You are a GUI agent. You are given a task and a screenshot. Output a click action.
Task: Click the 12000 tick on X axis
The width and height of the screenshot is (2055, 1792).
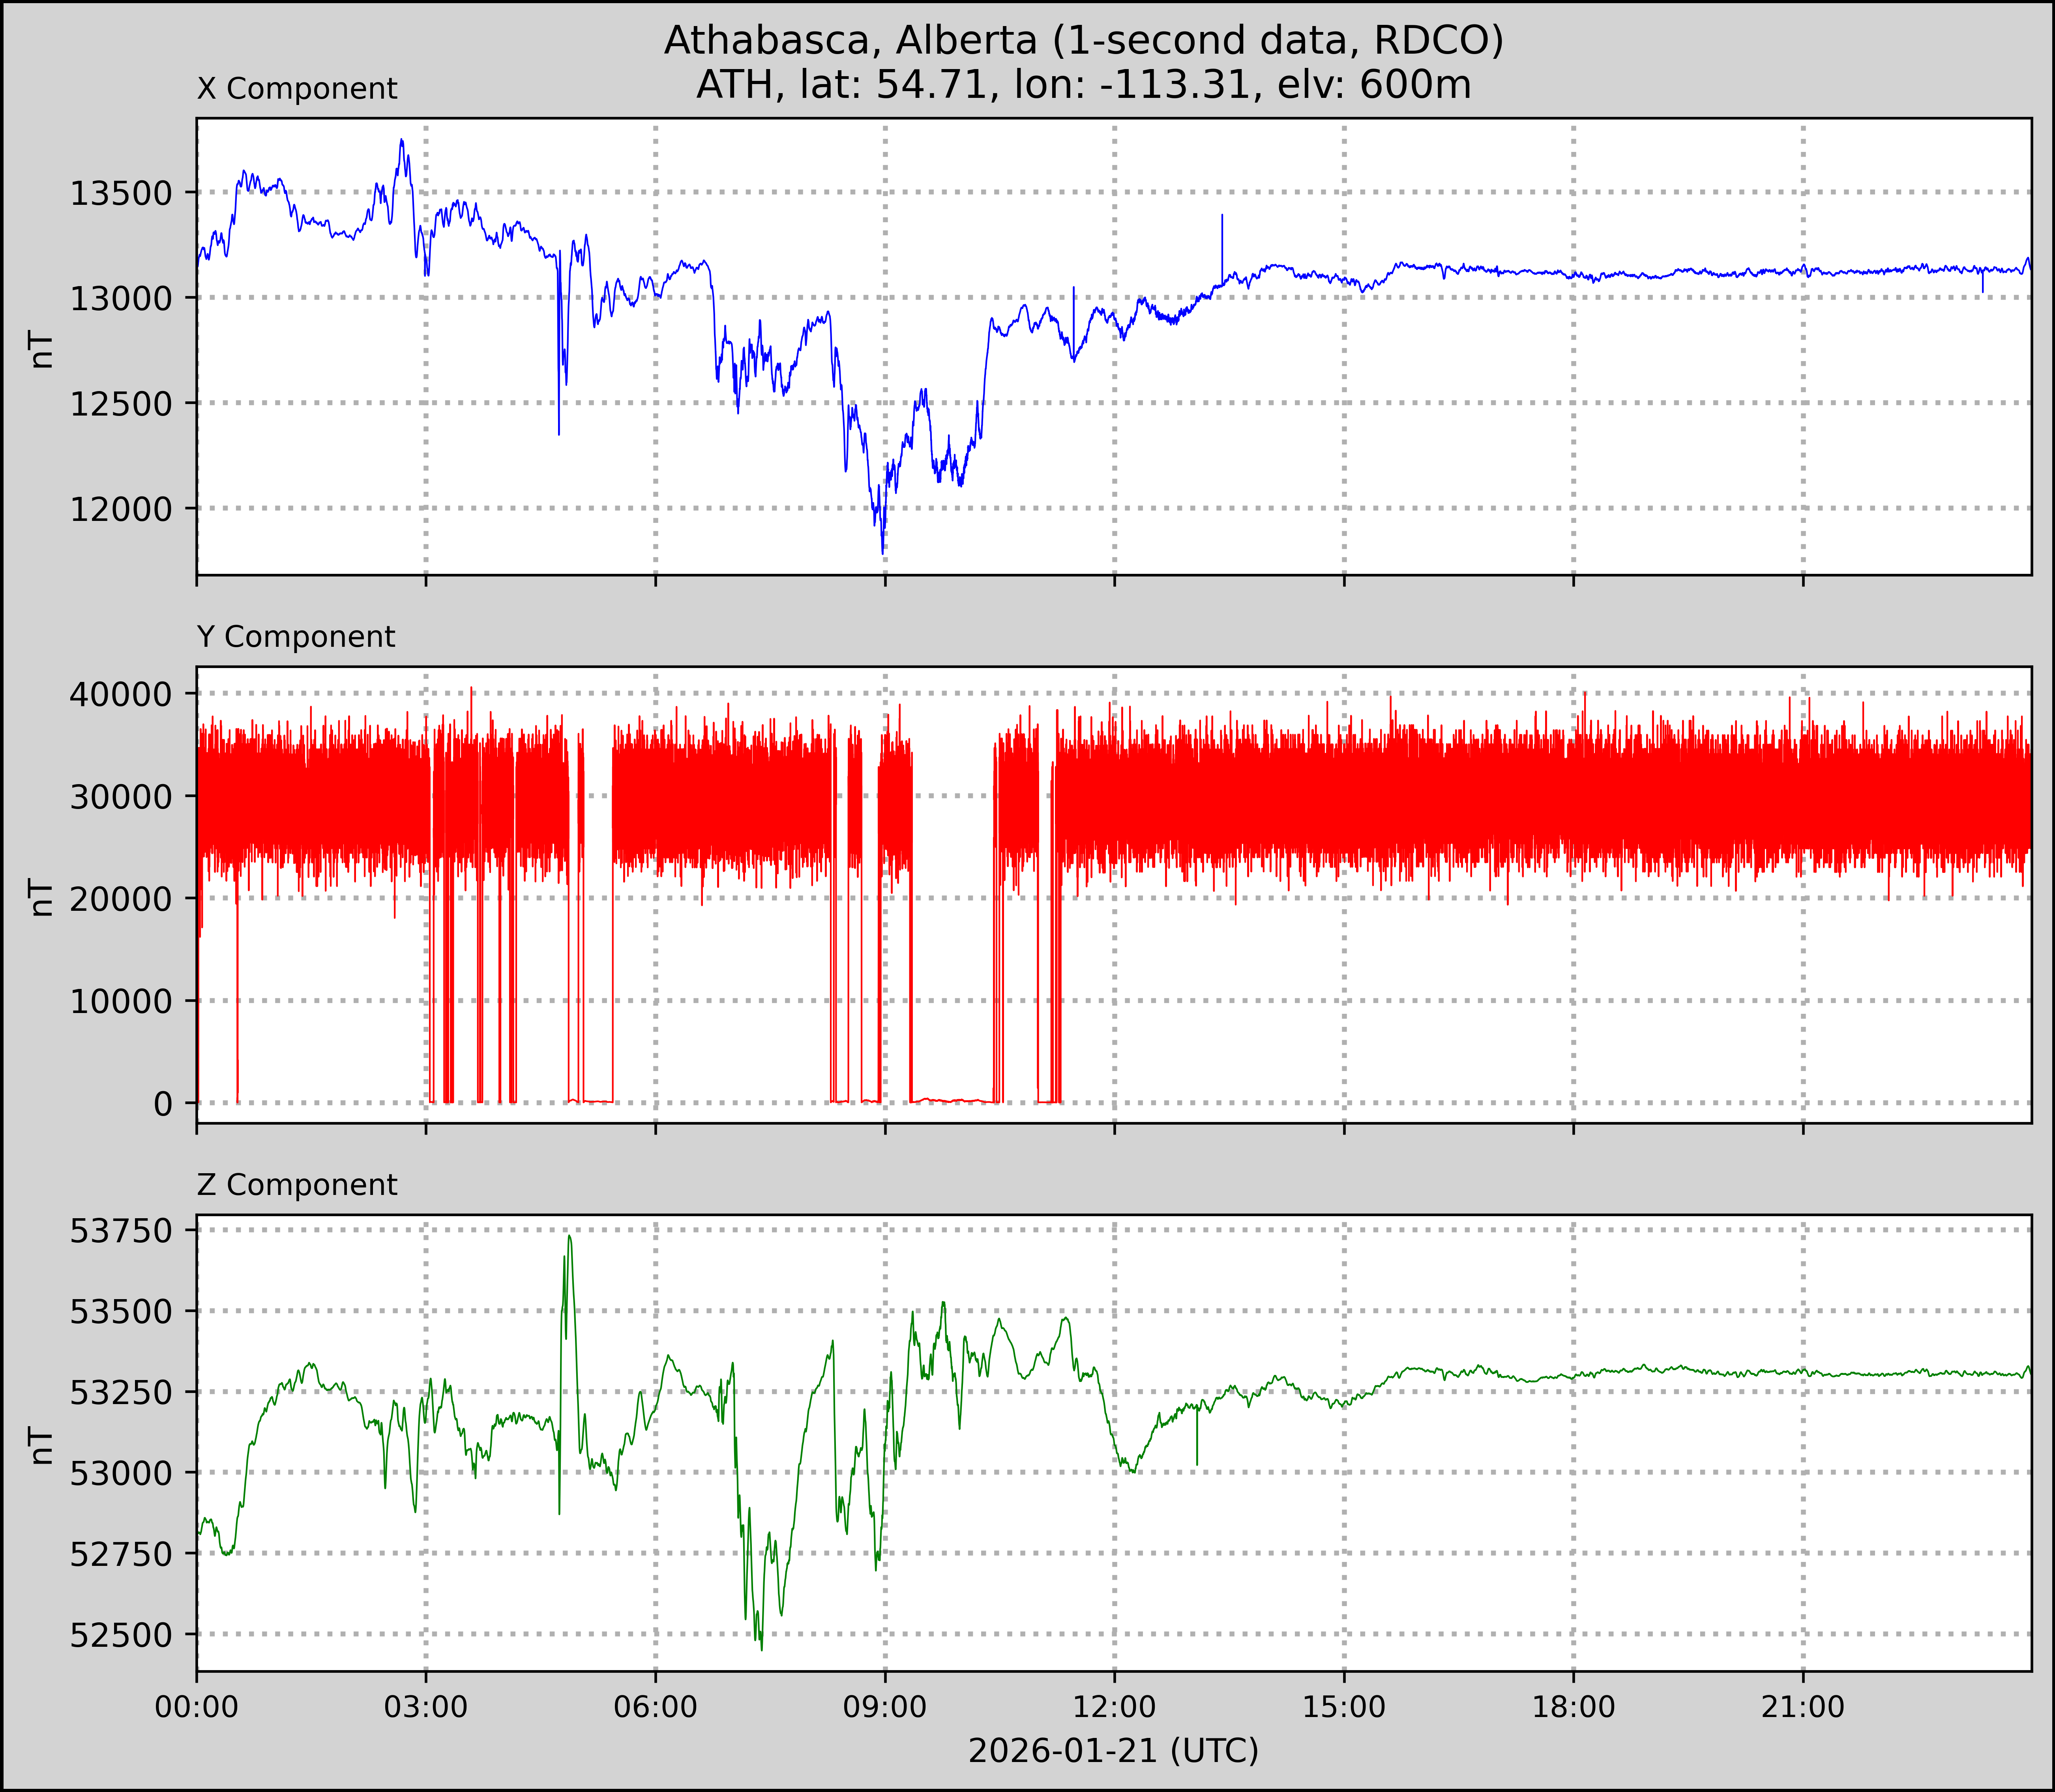pyautogui.click(x=121, y=509)
